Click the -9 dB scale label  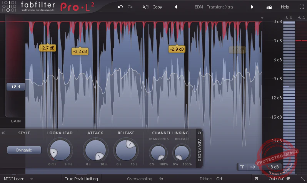pos(277,79)
